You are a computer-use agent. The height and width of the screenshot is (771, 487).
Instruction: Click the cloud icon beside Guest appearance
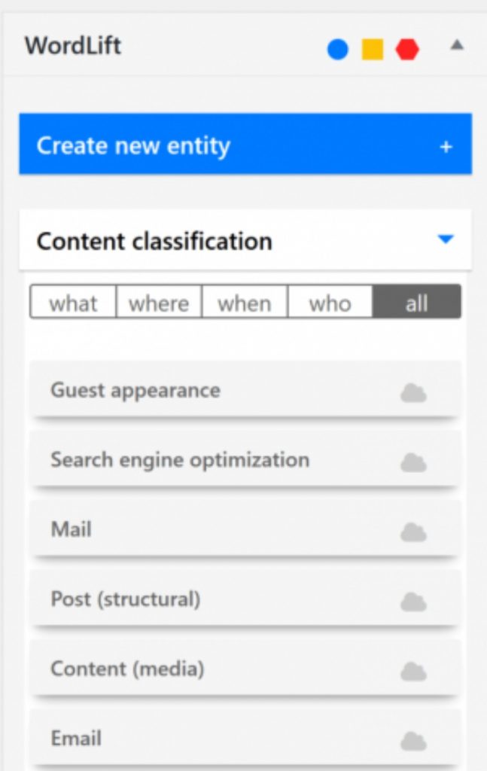(413, 393)
